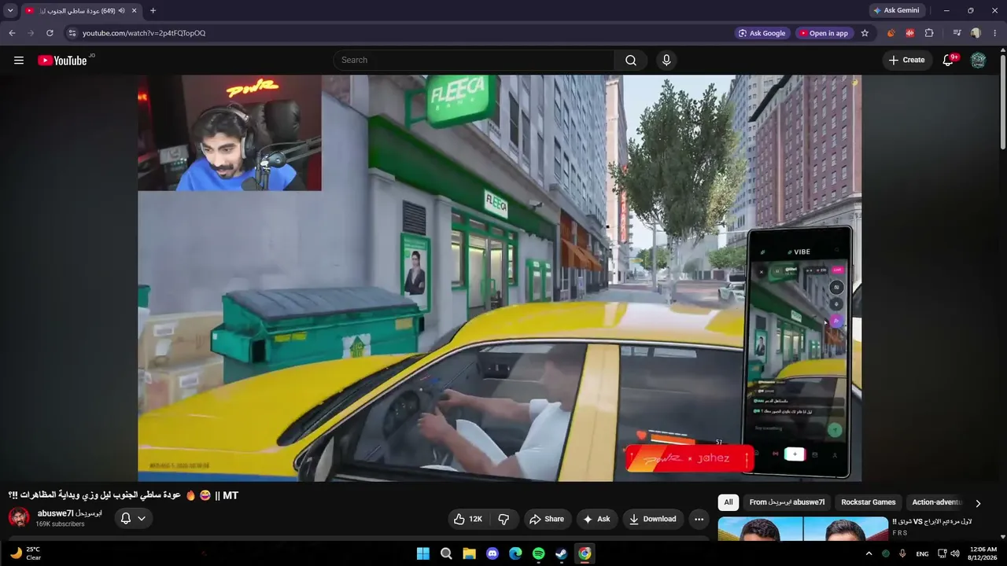Open the Chrome profile avatar
Viewport: 1007px width, 566px height.
pyautogui.click(x=976, y=33)
